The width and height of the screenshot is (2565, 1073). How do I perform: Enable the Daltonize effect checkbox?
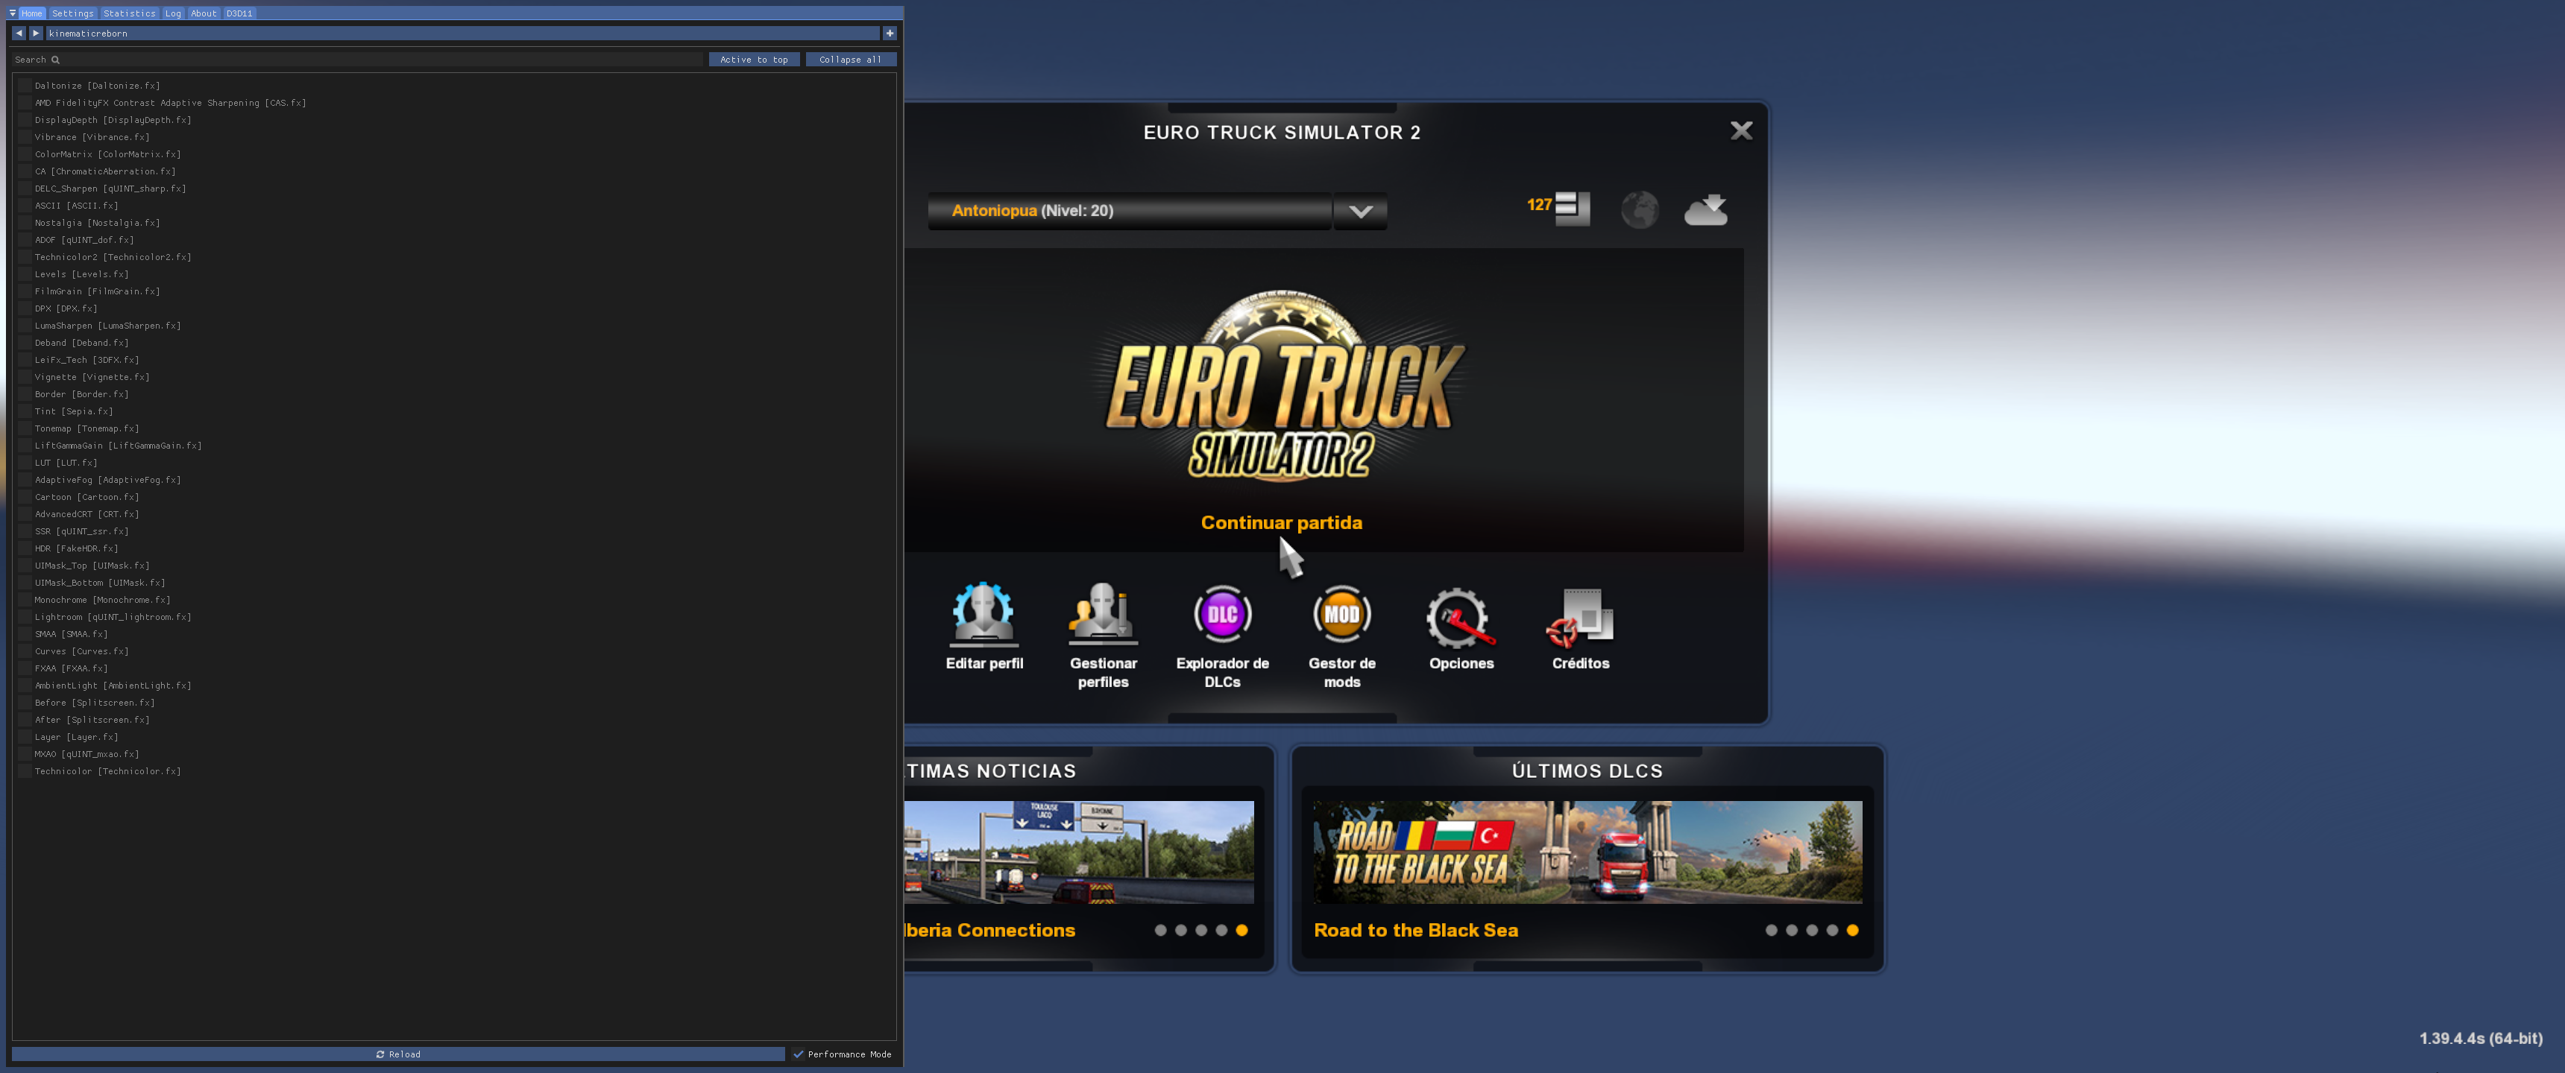click(24, 86)
